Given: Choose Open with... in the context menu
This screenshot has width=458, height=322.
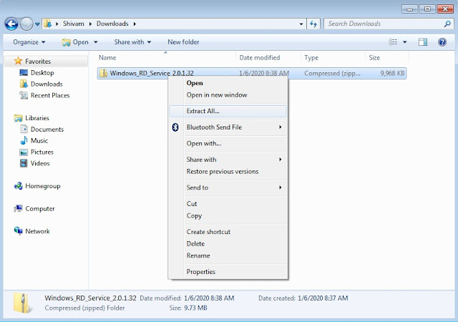Looking at the screenshot, I should (204, 143).
